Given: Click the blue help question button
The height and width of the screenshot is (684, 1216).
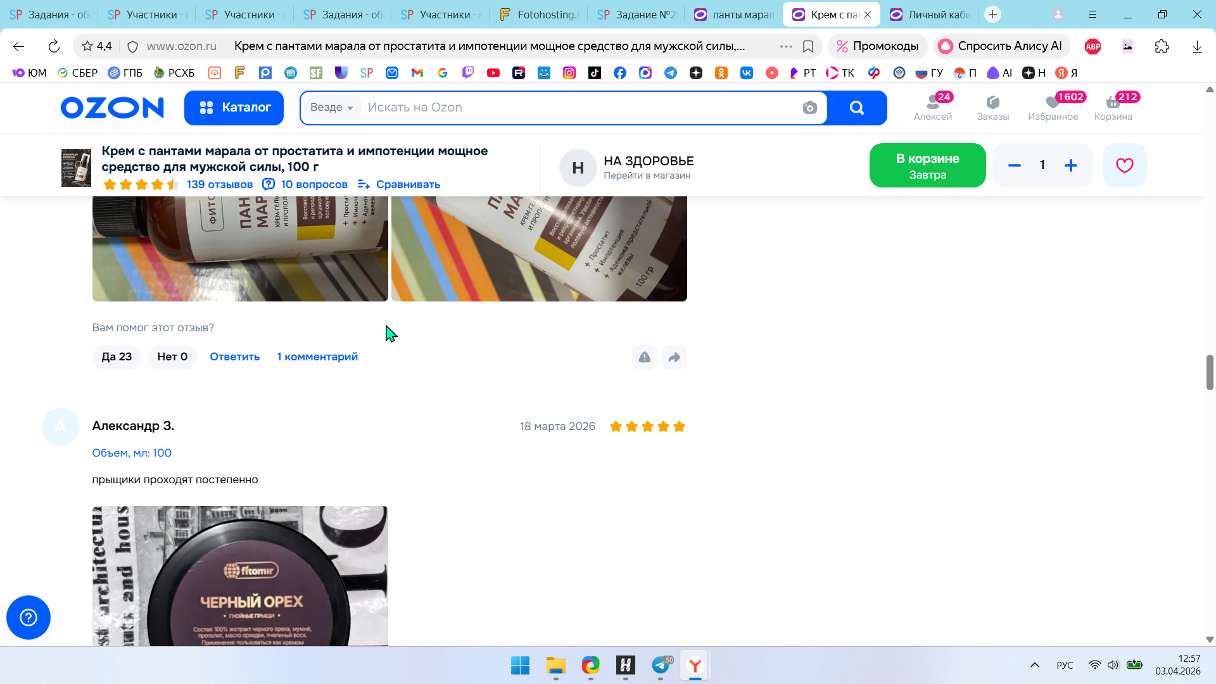Looking at the screenshot, I should pos(28,617).
